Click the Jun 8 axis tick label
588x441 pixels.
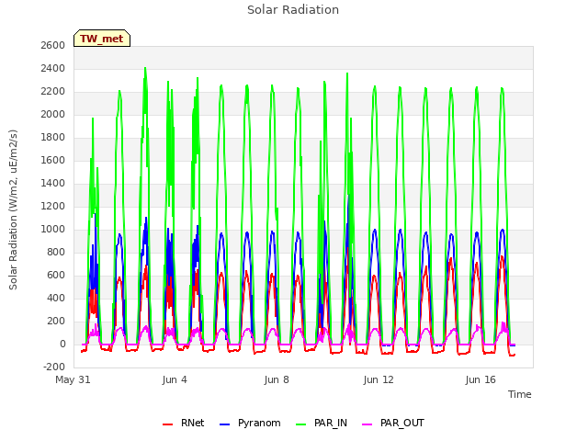(x=277, y=379)
